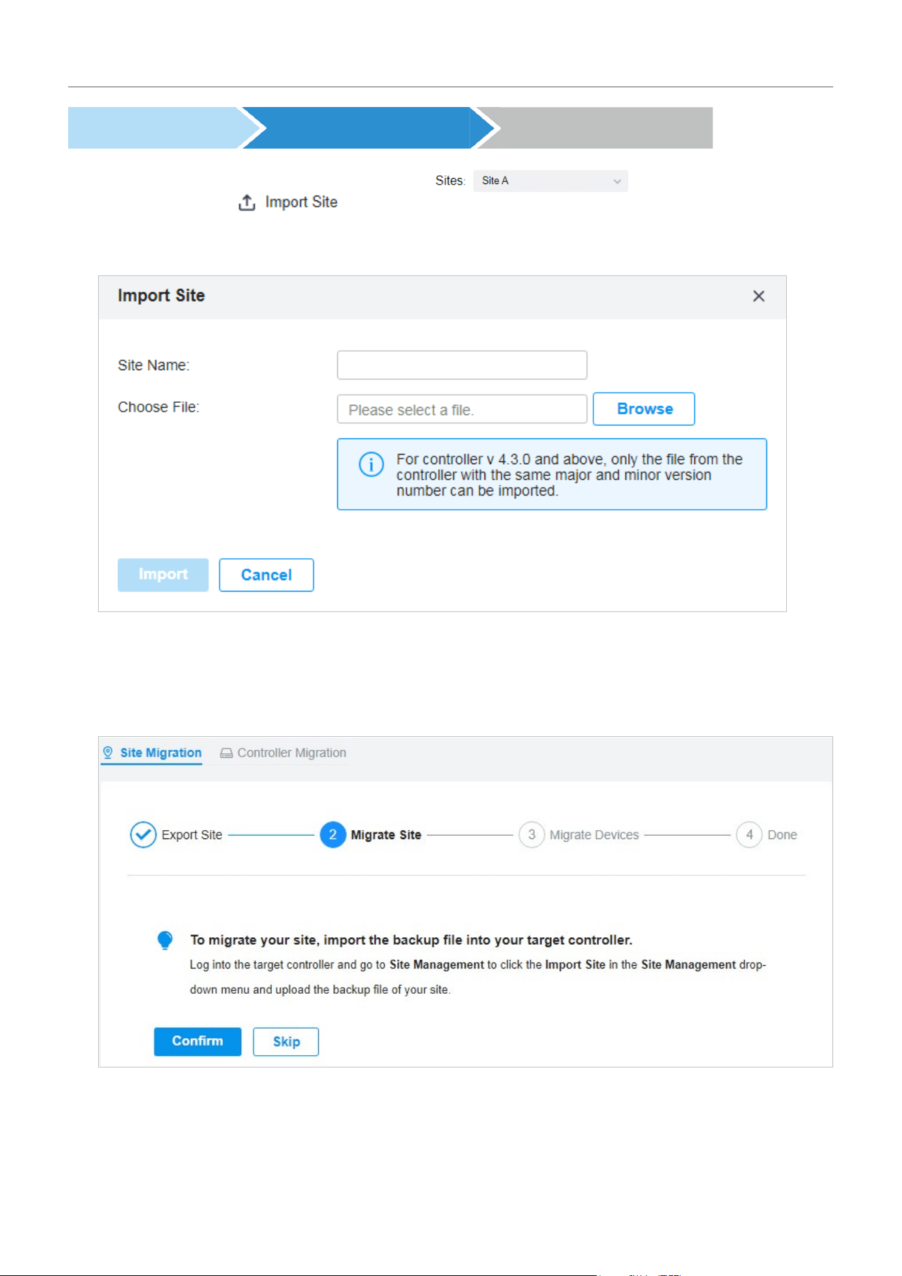Click the Cancel button in Import Site
The height and width of the screenshot is (1276, 902).
pos(266,575)
